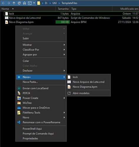Choose Colar in context menu
Viewport: 139px width, 147px height.
(x=41, y=61)
